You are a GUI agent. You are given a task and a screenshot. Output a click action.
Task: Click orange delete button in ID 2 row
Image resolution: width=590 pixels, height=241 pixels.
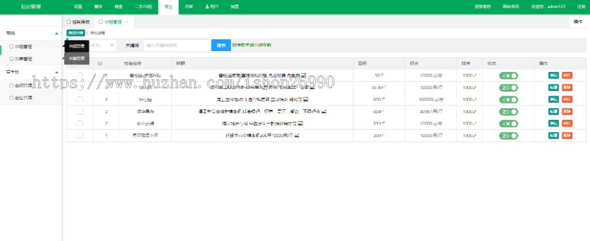pyautogui.click(x=567, y=124)
